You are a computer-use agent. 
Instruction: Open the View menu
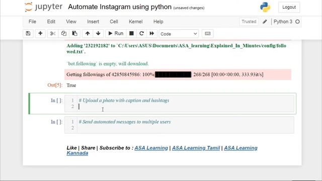[x=71, y=22]
